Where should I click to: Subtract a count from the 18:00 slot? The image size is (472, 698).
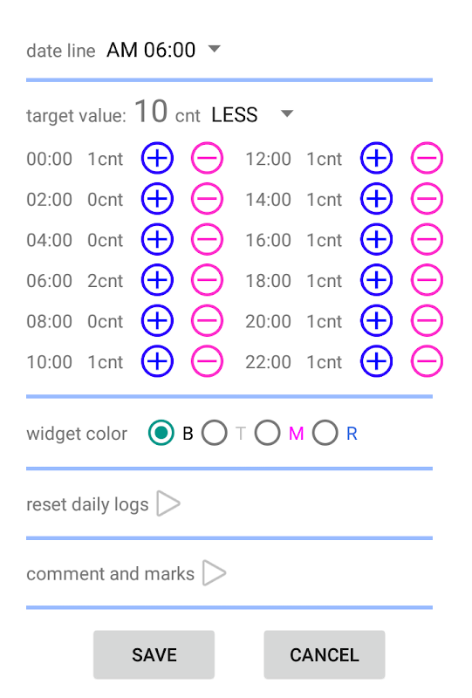pos(427,280)
